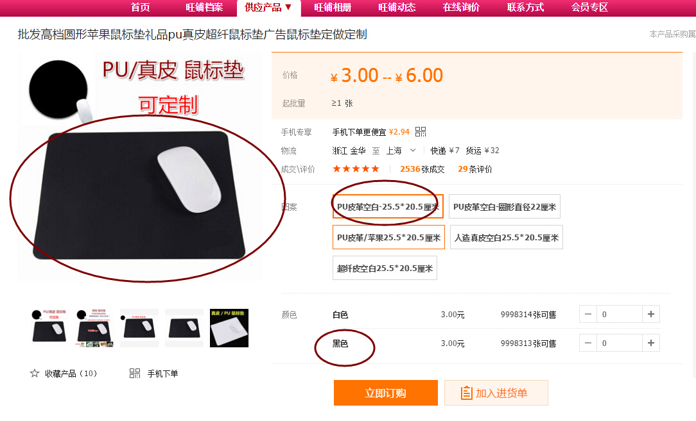The width and height of the screenshot is (696, 421).
Task: Click QR icon next to 手机下单
Action: [134, 373]
